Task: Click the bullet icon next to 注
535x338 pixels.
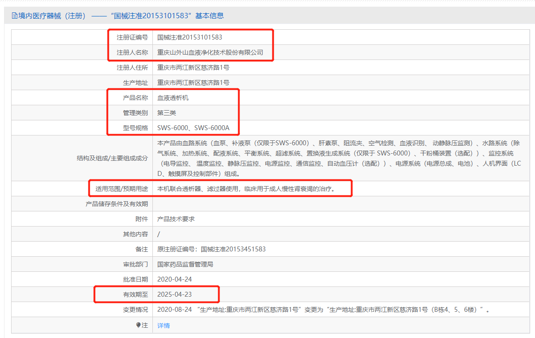Action: 139,326
